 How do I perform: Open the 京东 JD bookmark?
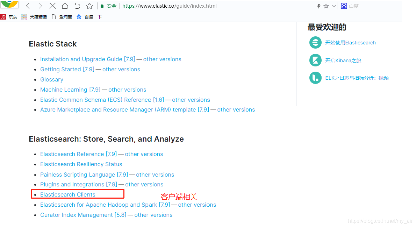9,17
